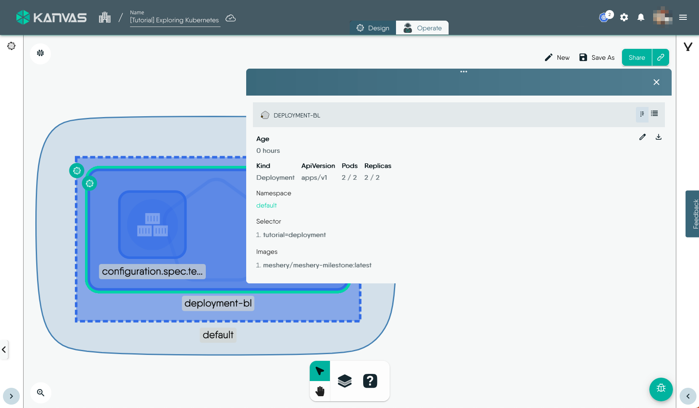
Task: Switch to the Operate tab
Action: pyautogui.click(x=422, y=28)
